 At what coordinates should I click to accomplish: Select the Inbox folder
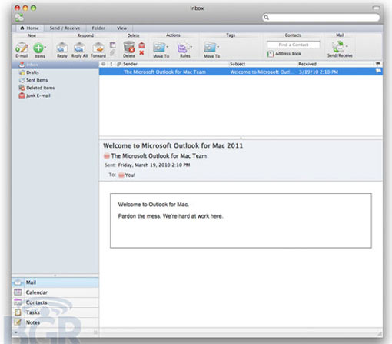tap(55, 65)
